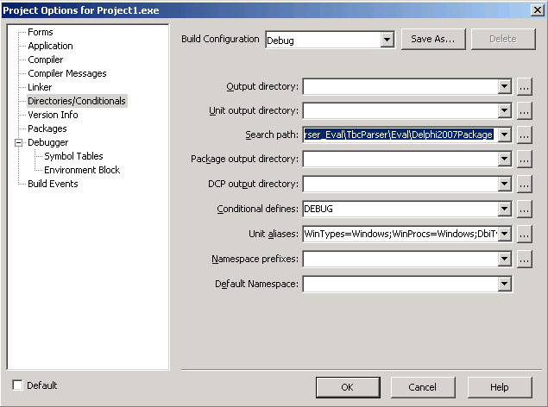Click the browse button for DCP output directory
The image size is (548, 407).
524,185
